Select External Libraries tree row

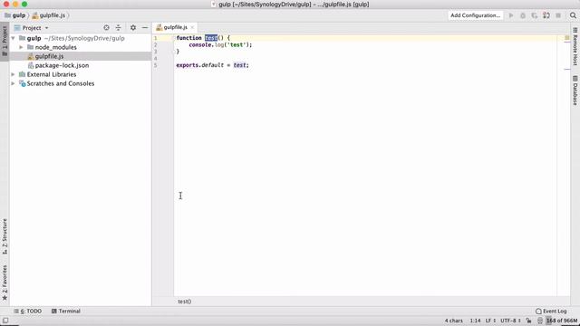point(81,74)
